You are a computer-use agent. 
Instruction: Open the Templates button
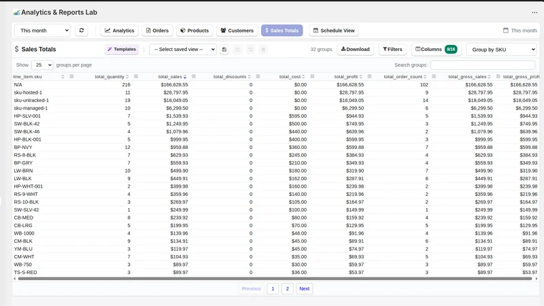pyautogui.click(x=122, y=49)
